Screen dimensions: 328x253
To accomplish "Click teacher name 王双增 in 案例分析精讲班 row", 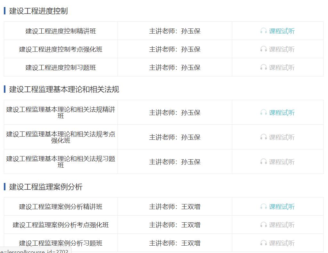I will pyautogui.click(x=191, y=207).
